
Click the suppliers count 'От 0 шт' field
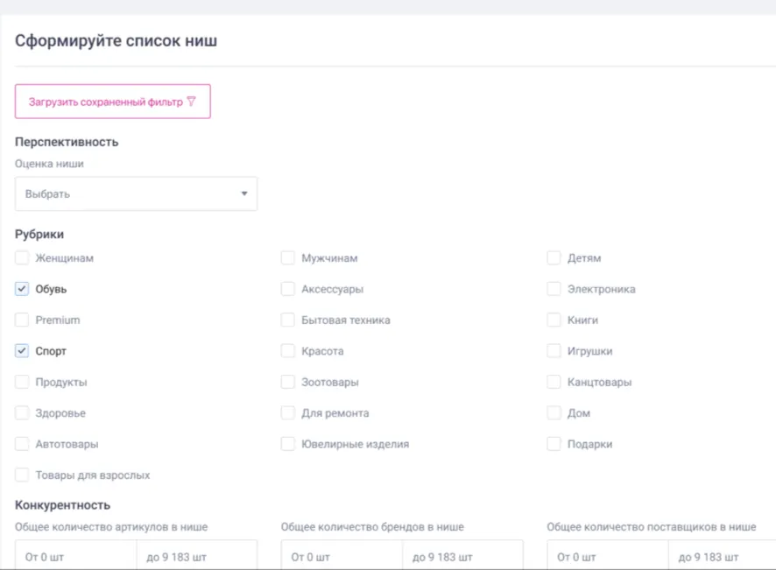(x=608, y=555)
